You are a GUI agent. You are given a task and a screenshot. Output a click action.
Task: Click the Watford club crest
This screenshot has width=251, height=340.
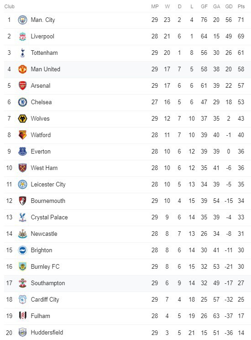click(x=22, y=135)
